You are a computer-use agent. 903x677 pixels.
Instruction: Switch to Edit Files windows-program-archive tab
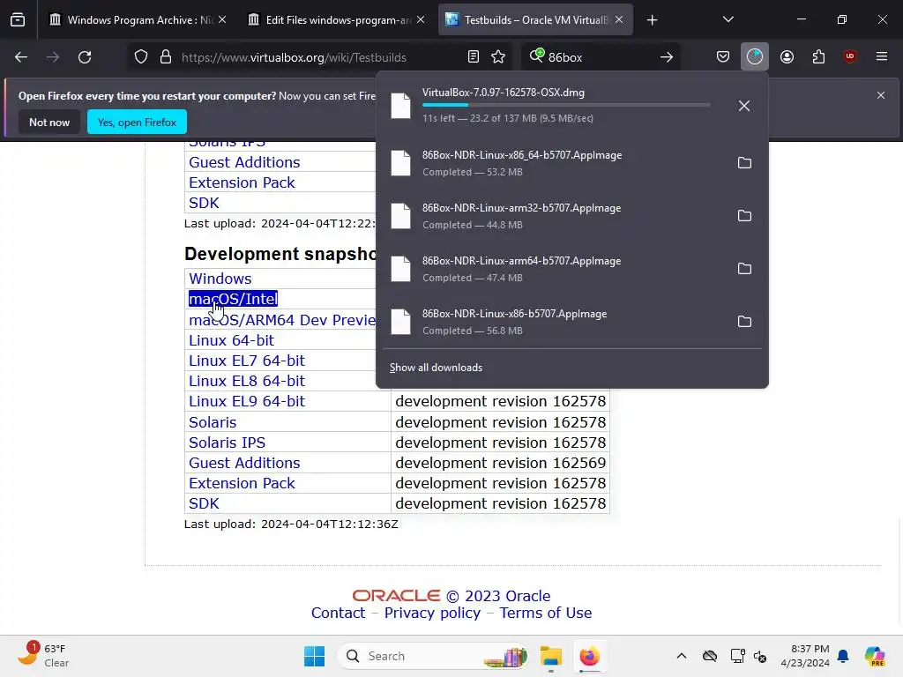coord(339,20)
